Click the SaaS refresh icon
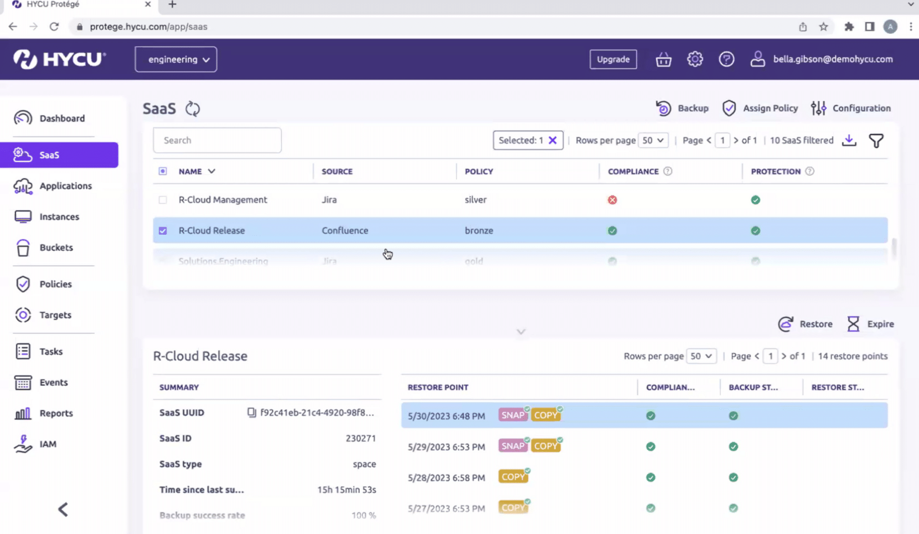 193,109
